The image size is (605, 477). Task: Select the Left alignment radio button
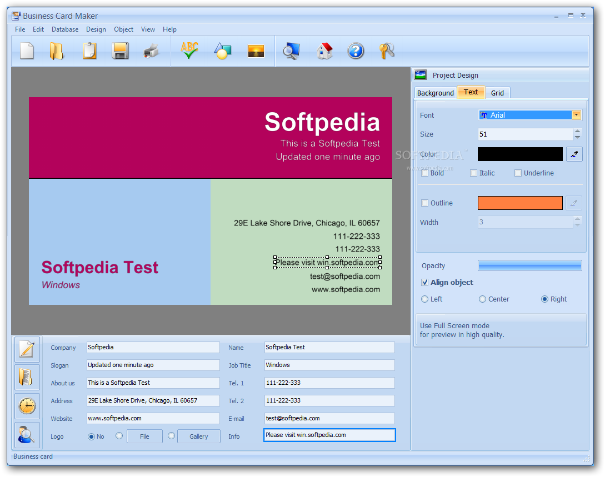[x=425, y=299]
